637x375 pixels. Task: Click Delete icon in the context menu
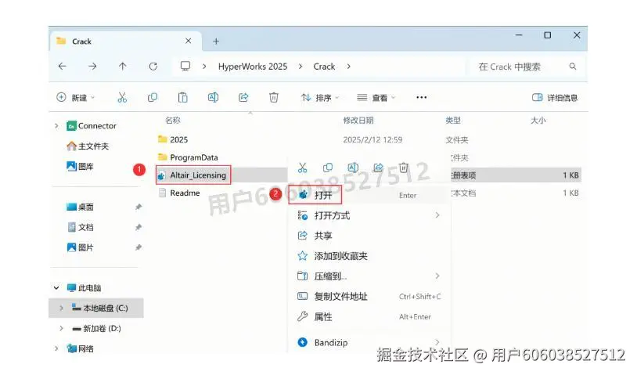click(403, 168)
